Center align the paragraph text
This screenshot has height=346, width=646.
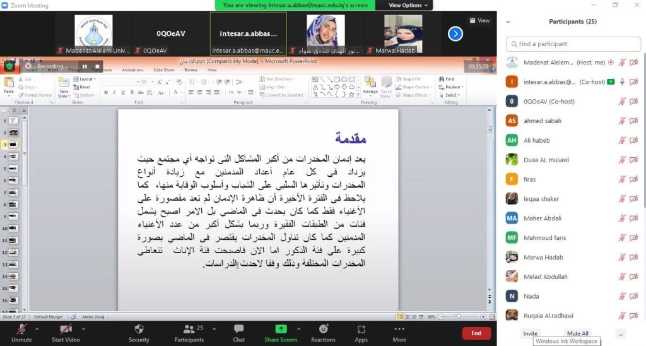[200, 92]
